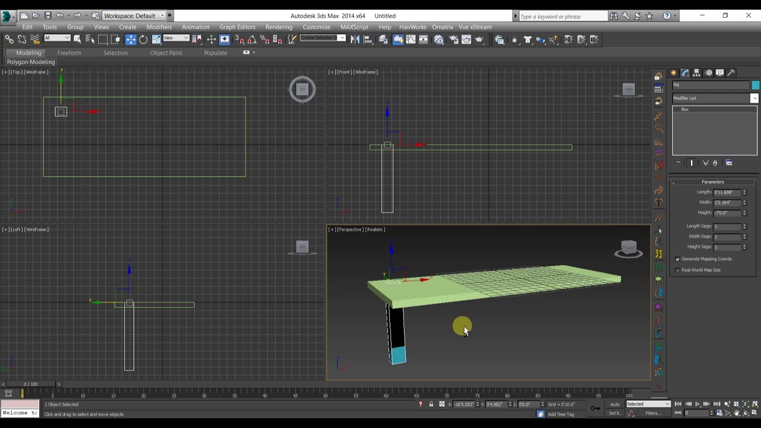The image size is (761, 428).
Task: Toggle the Angle Snap icon
Action: click(252, 40)
